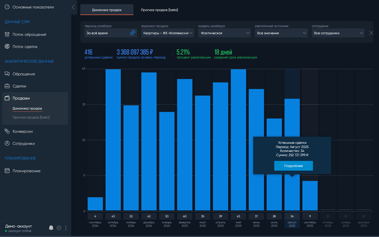Image resolution: width=379 pixels, height=237 pixels.
Task: Select the Динамика продаж tab
Action: pos(107,10)
